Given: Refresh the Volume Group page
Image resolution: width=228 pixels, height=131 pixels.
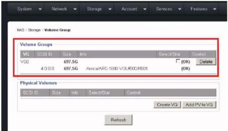Looking at the screenshot, I should coord(118,120).
